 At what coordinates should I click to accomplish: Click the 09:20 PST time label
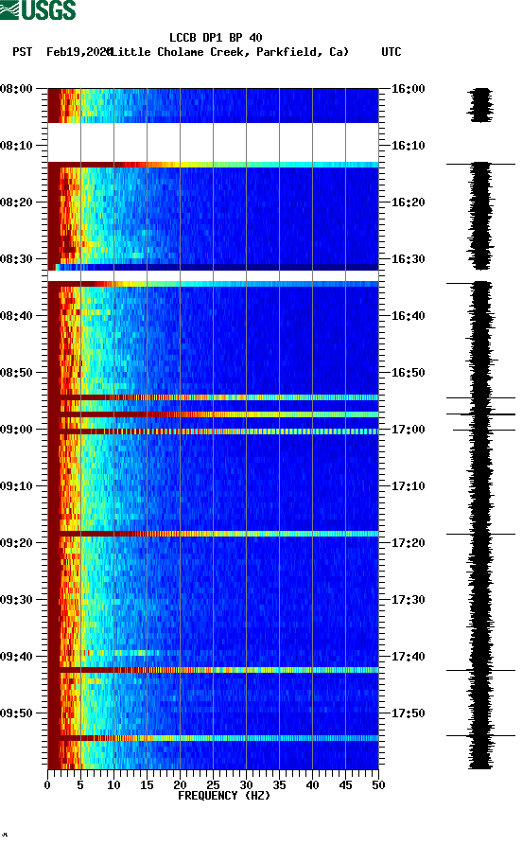[16, 543]
